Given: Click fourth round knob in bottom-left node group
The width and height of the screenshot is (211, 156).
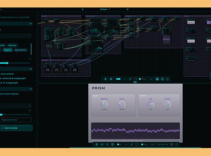Looking at the screenshot, I should click(x=75, y=70).
